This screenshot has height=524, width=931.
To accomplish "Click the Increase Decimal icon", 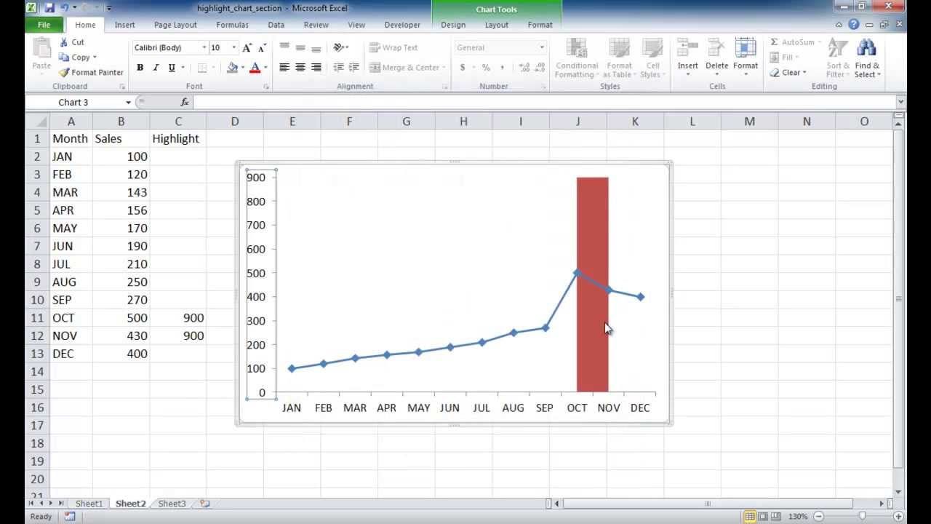I will (524, 68).
